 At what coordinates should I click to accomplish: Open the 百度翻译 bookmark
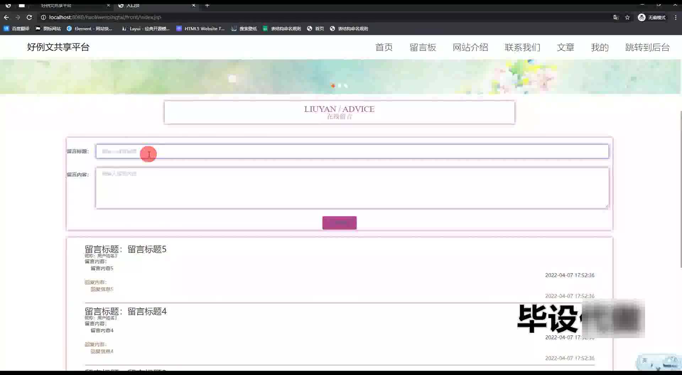17,28
